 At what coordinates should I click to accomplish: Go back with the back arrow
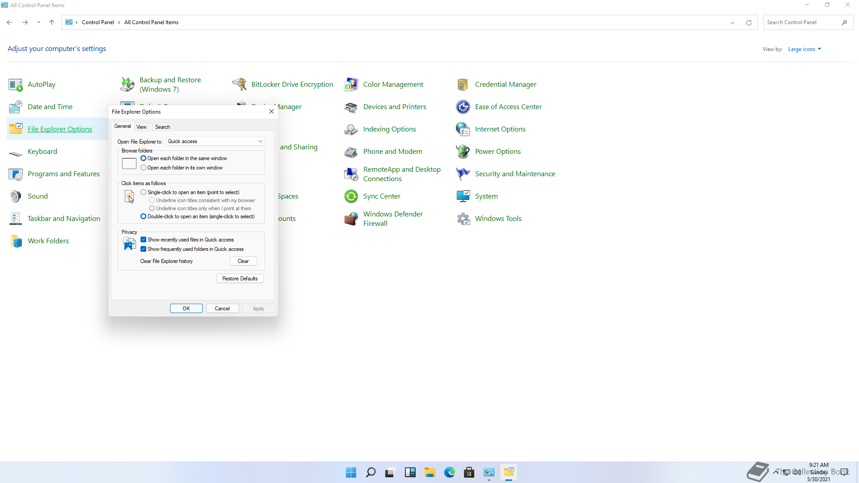click(x=9, y=22)
